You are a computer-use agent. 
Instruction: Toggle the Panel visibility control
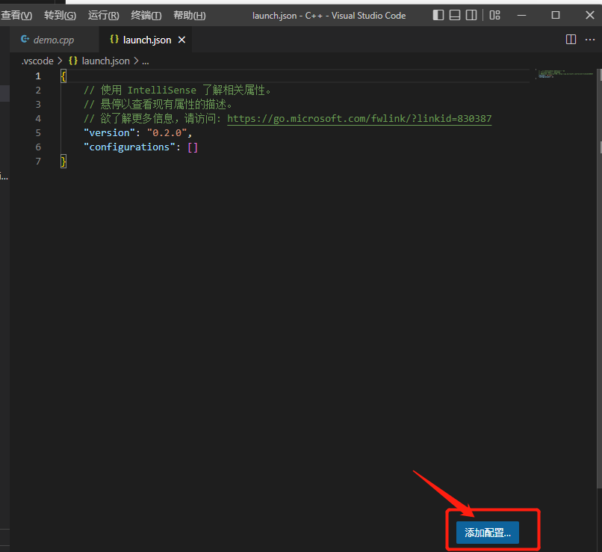455,15
